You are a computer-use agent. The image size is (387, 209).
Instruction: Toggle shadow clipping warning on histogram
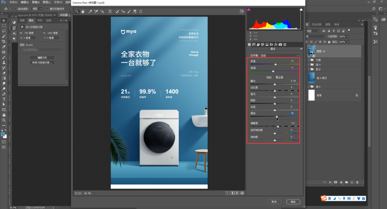pyautogui.click(x=249, y=10)
